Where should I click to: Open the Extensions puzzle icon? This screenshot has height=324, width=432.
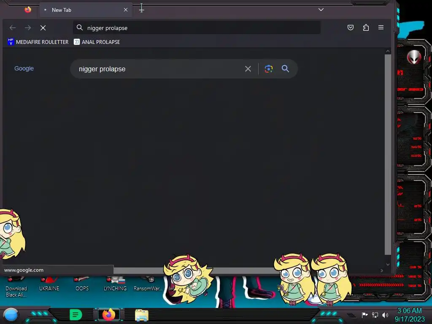point(366,27)
